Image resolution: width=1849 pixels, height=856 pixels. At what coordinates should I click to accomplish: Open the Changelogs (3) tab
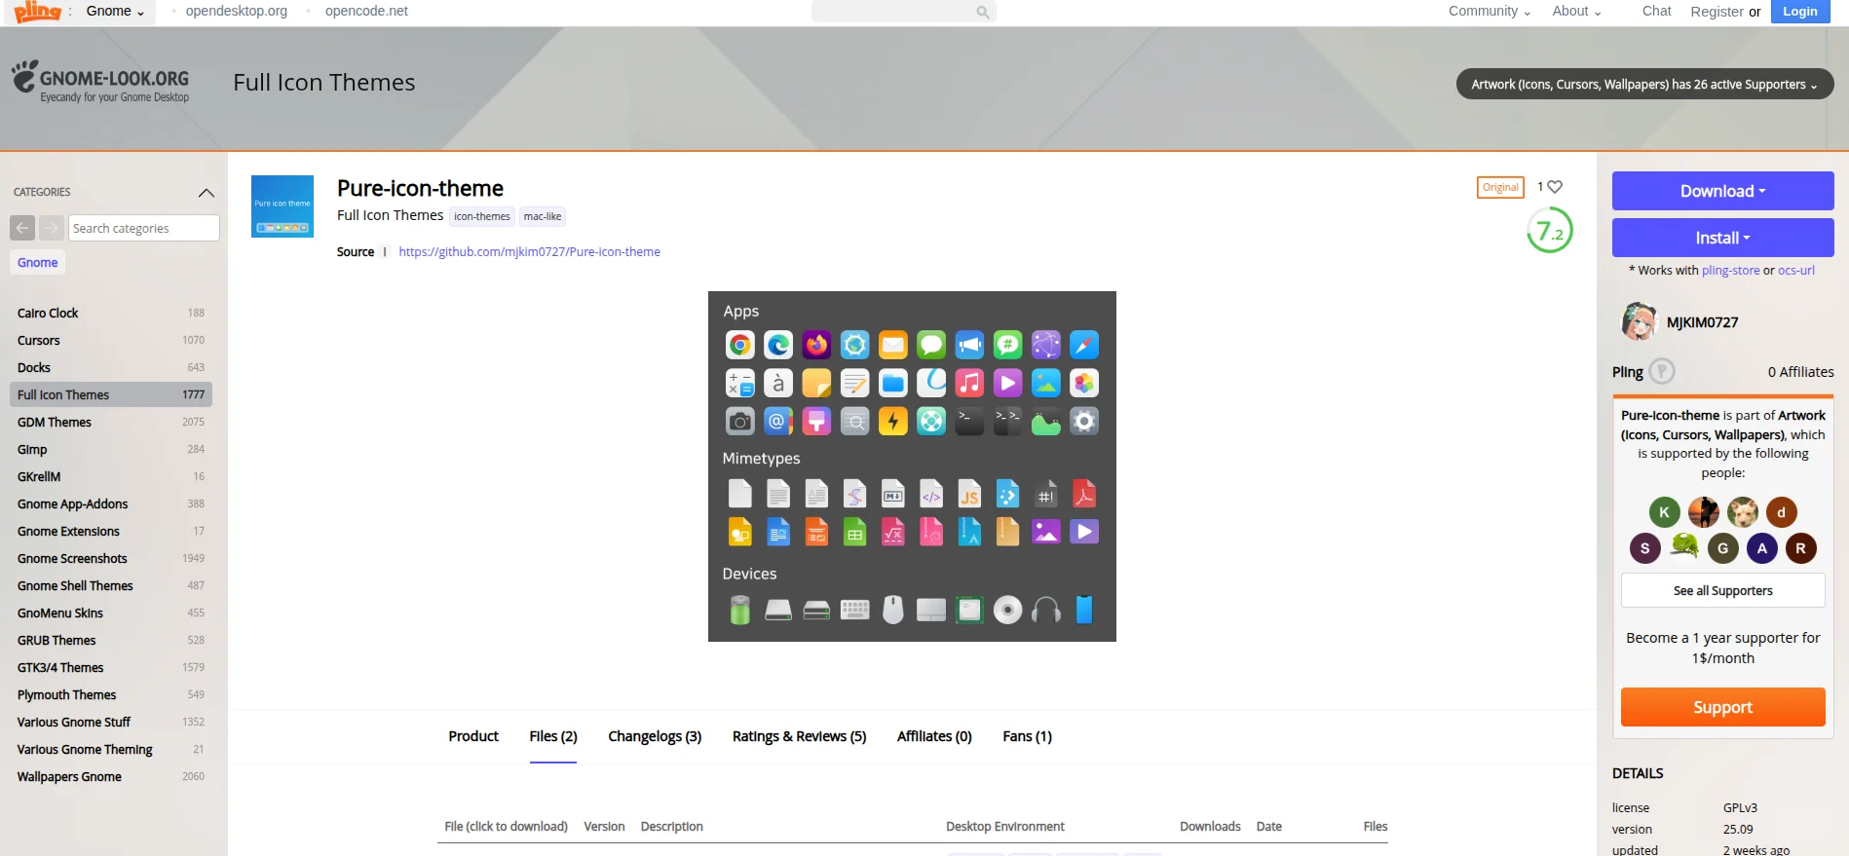(655, 736)
